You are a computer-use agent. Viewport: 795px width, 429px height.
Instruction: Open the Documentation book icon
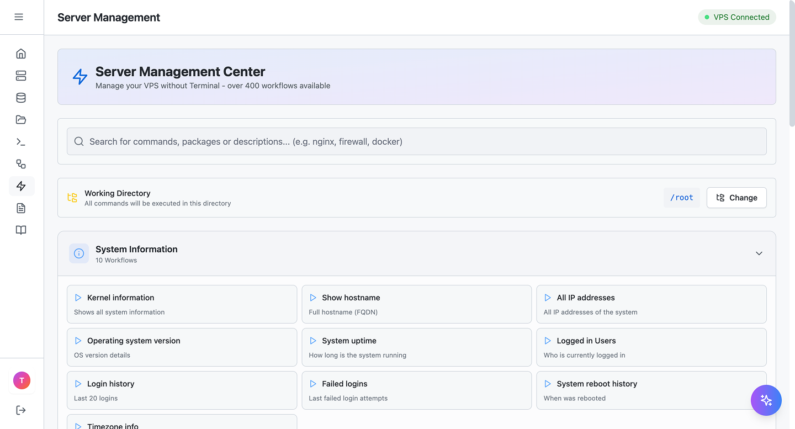(x=21, y=230)
